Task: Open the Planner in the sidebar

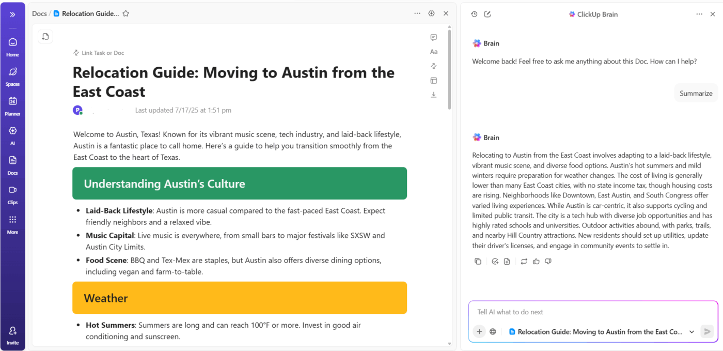Action: [12, 105]
